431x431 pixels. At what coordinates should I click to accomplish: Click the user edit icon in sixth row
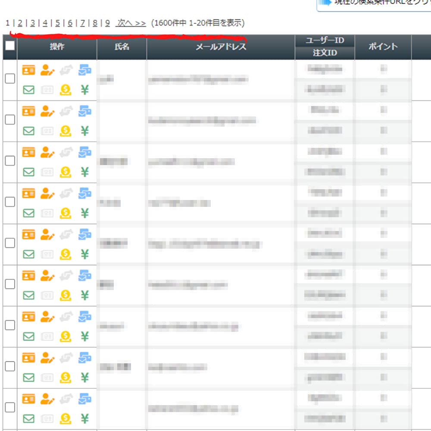point(47,276)
